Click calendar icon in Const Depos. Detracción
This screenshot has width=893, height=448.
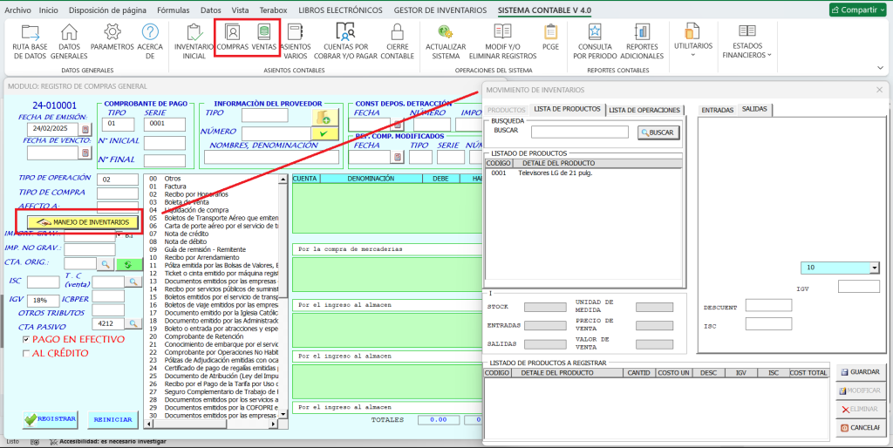pyautogui.click(x=398, y=124)
